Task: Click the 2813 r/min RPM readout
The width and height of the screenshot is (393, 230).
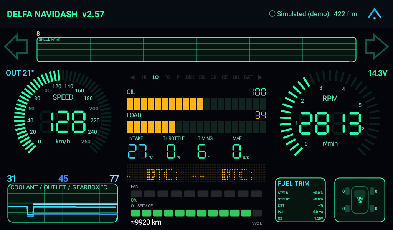Action: click(x=330, y=123)
